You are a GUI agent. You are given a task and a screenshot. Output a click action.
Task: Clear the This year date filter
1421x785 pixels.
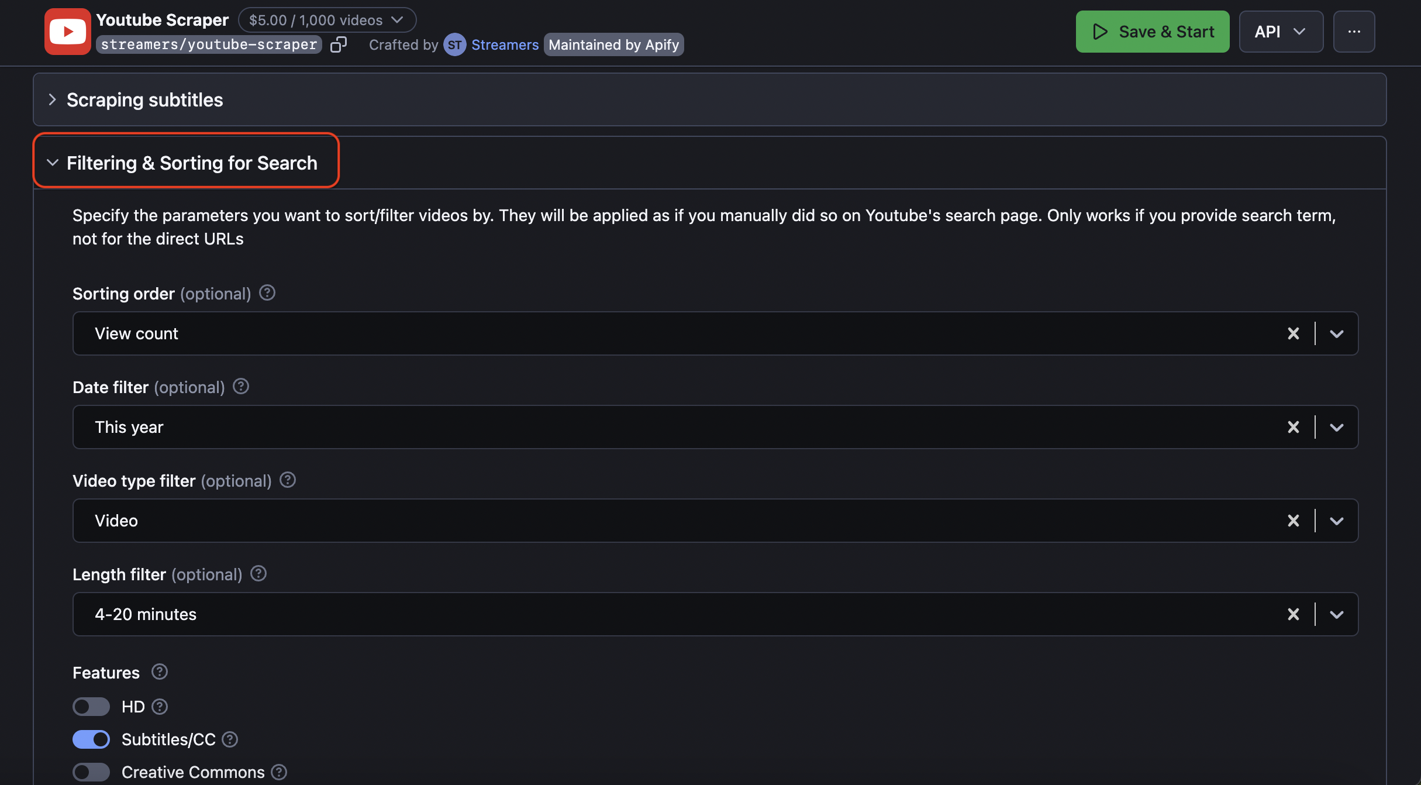1294,427
